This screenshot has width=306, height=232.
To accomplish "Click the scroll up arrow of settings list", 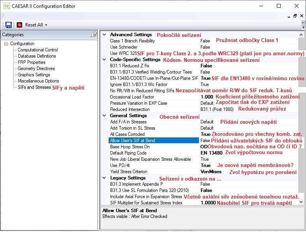I will point(301,35).
